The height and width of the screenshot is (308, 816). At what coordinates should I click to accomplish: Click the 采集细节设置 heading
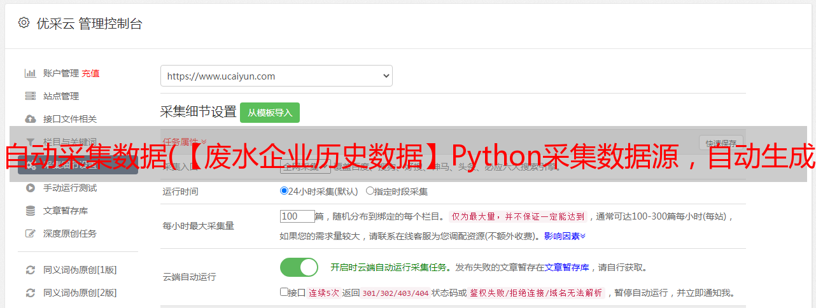pos(199,112)
